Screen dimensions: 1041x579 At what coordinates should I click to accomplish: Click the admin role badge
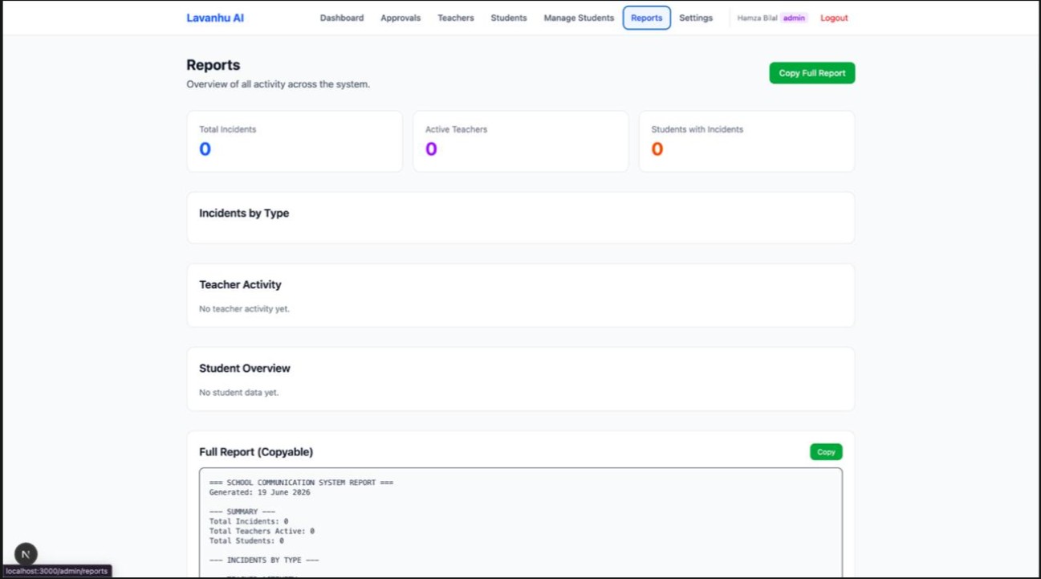[x=794, y=18]
